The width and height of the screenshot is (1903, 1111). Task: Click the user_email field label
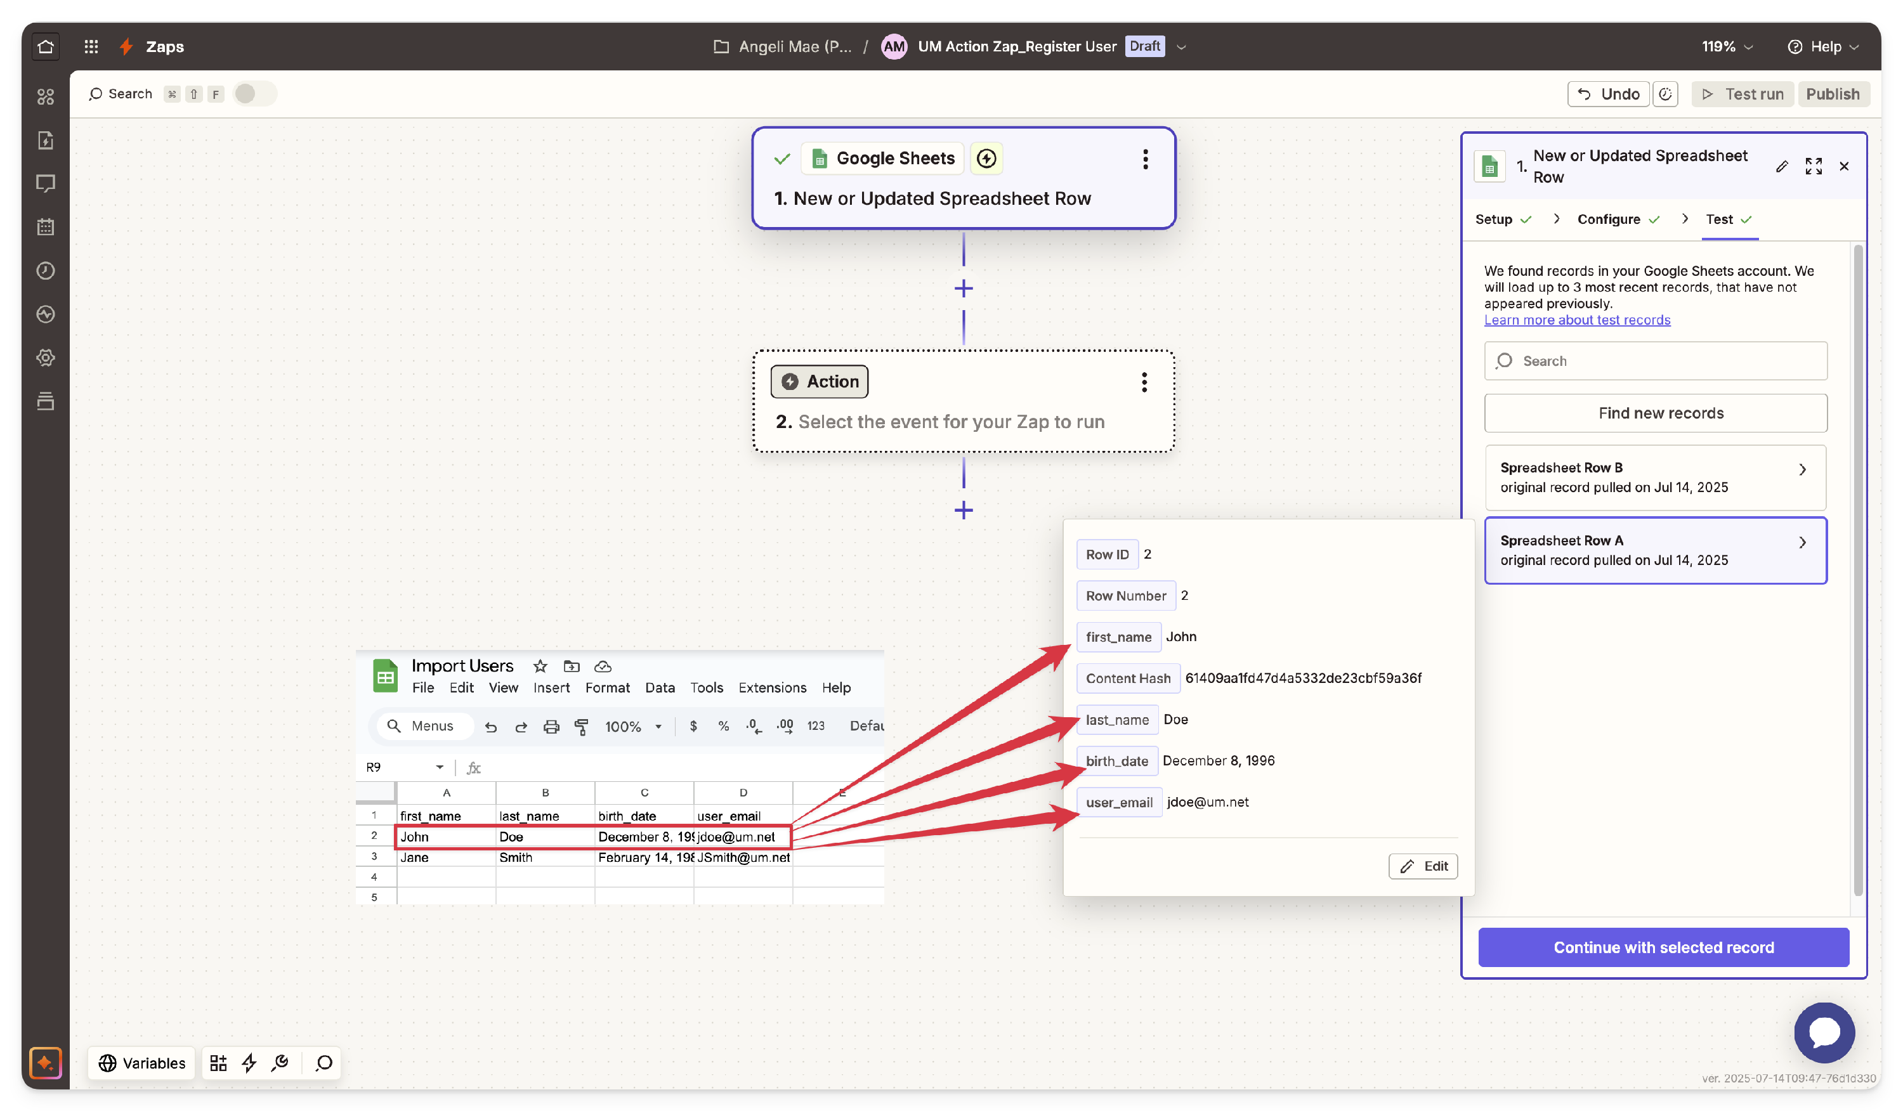(x=1118, y=802)
